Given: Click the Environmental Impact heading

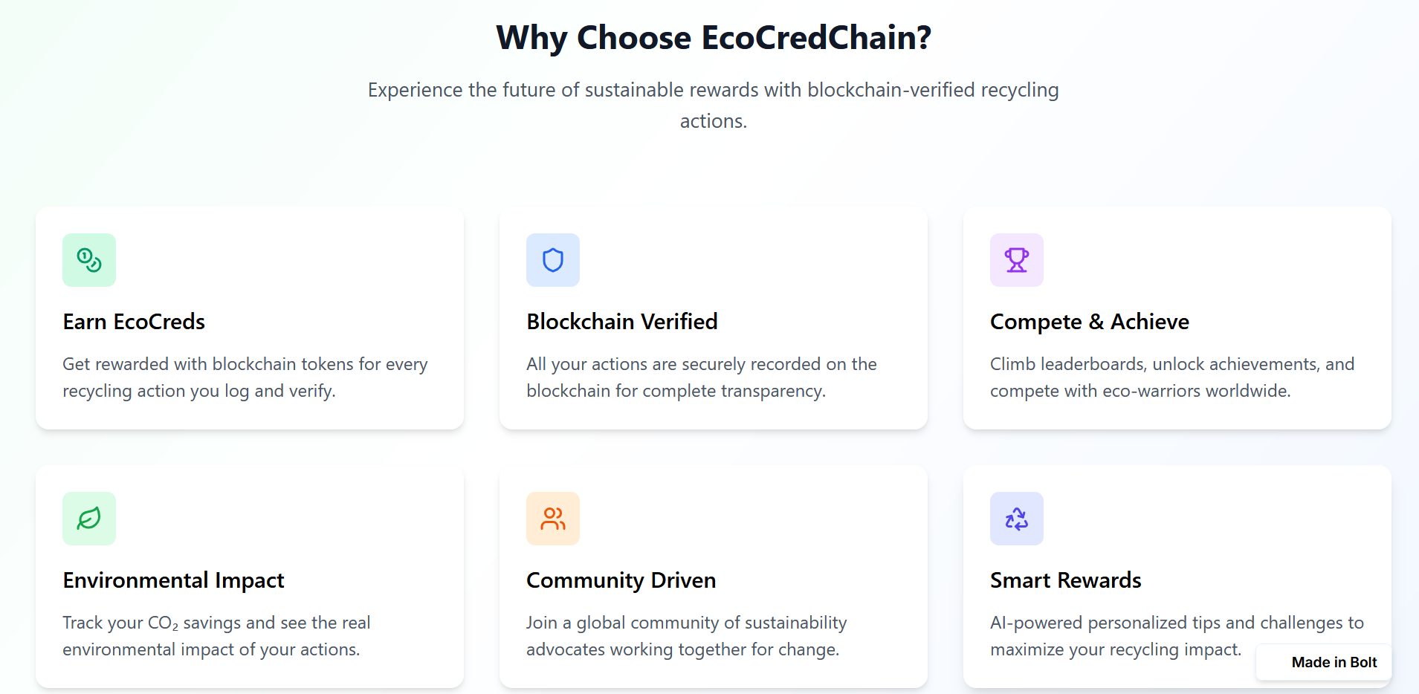Looking at the screenshot, I should [x=173, y=580].
